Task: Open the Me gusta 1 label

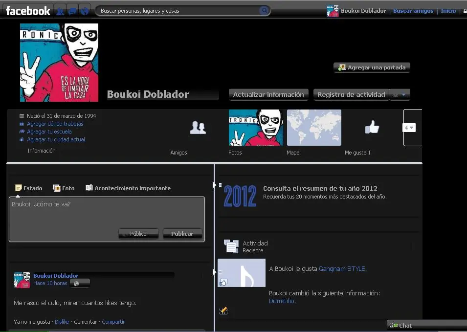Action: point(357,153)
